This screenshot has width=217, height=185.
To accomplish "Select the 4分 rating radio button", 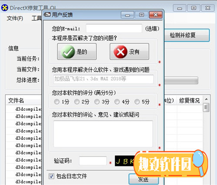I will [x=117, y=102].
